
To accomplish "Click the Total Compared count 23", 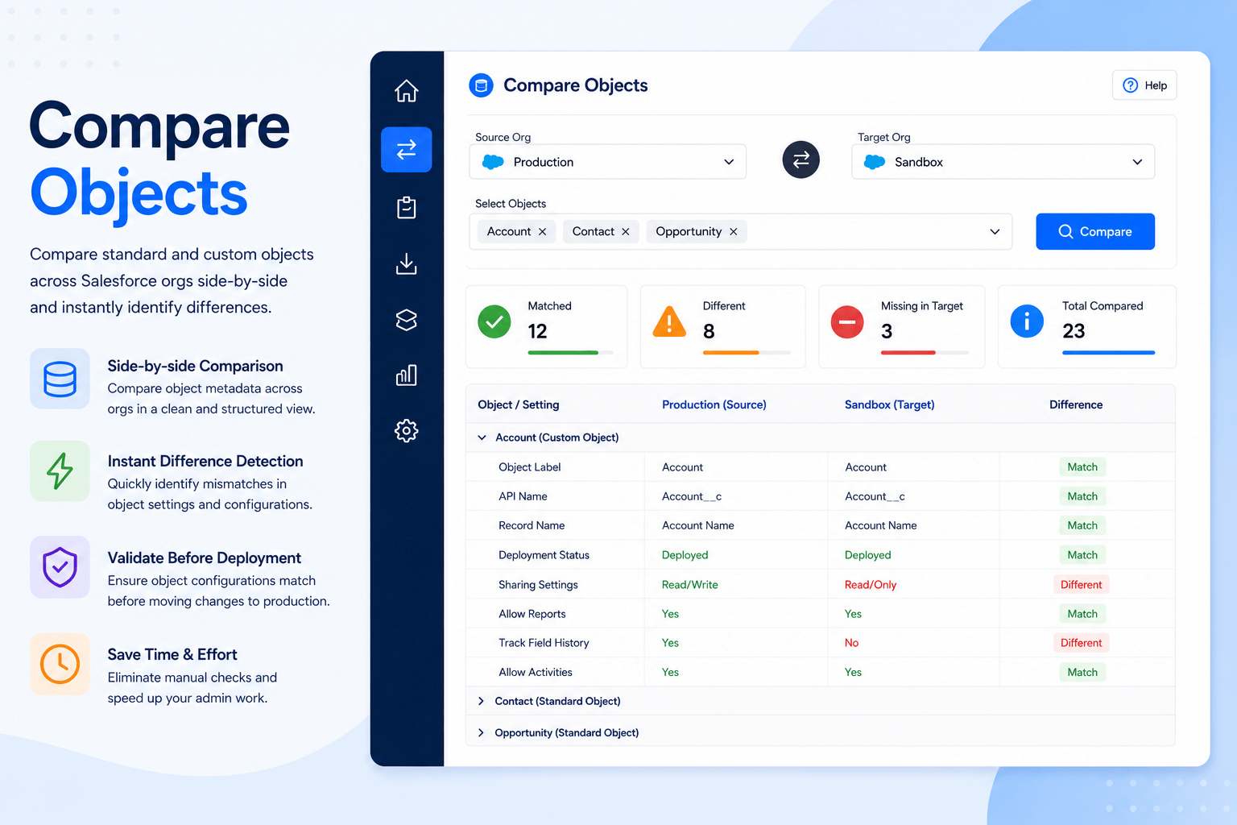I will click(1074, 331).
